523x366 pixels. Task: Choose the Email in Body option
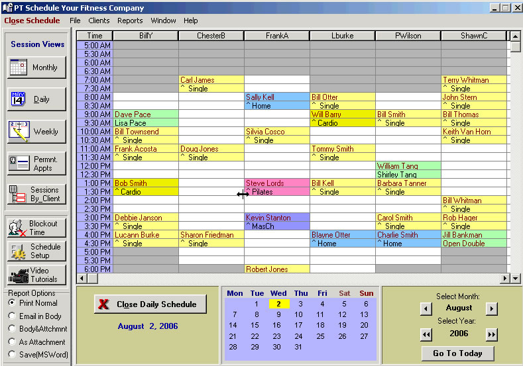click(x=13, y=316)
